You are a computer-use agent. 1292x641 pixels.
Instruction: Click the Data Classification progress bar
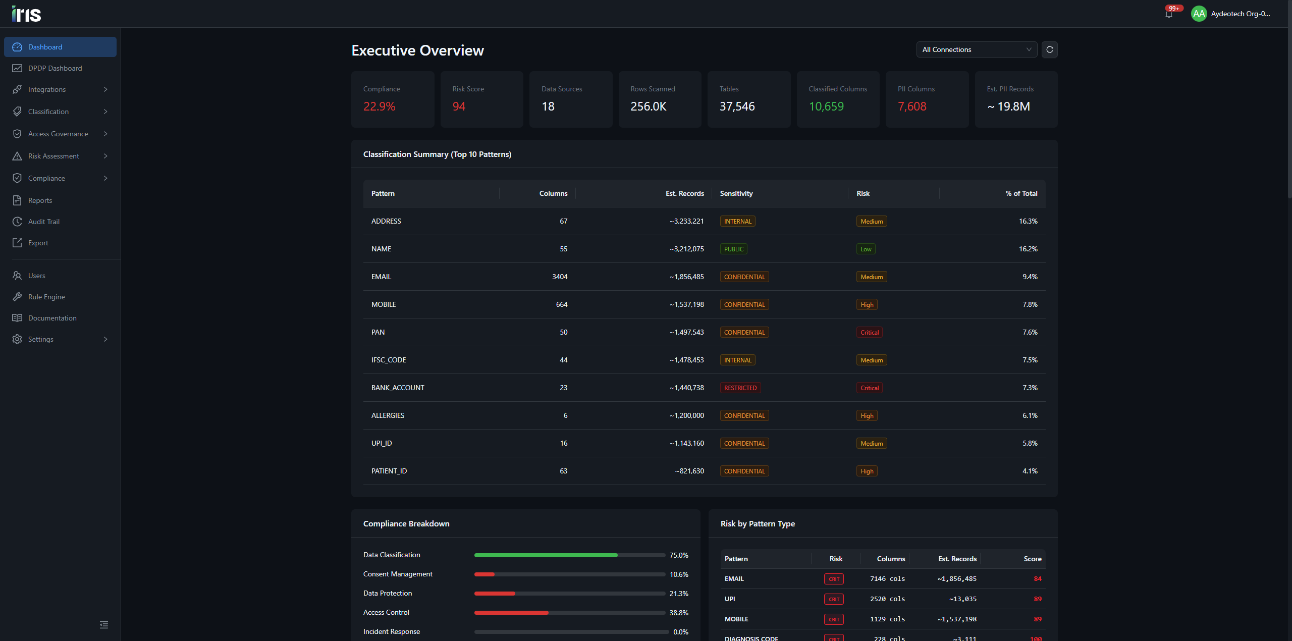570,555
